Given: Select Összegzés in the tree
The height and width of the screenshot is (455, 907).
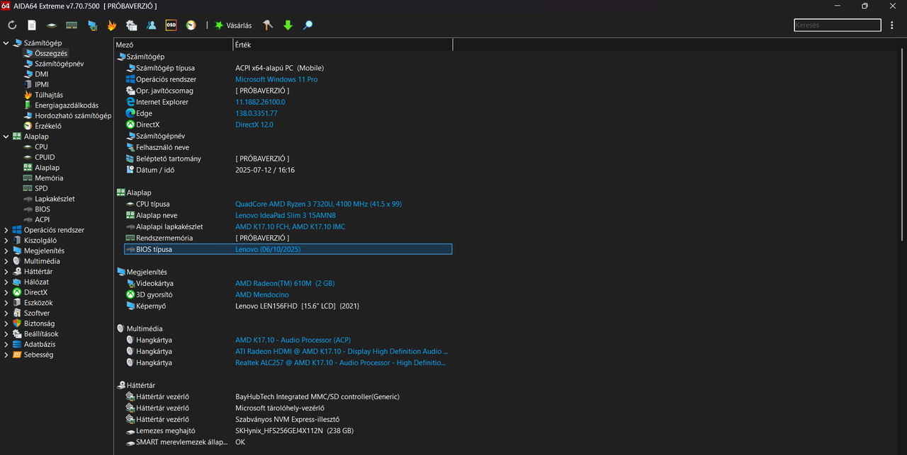Looking at the screenshot, I should [x=50, y=53].
